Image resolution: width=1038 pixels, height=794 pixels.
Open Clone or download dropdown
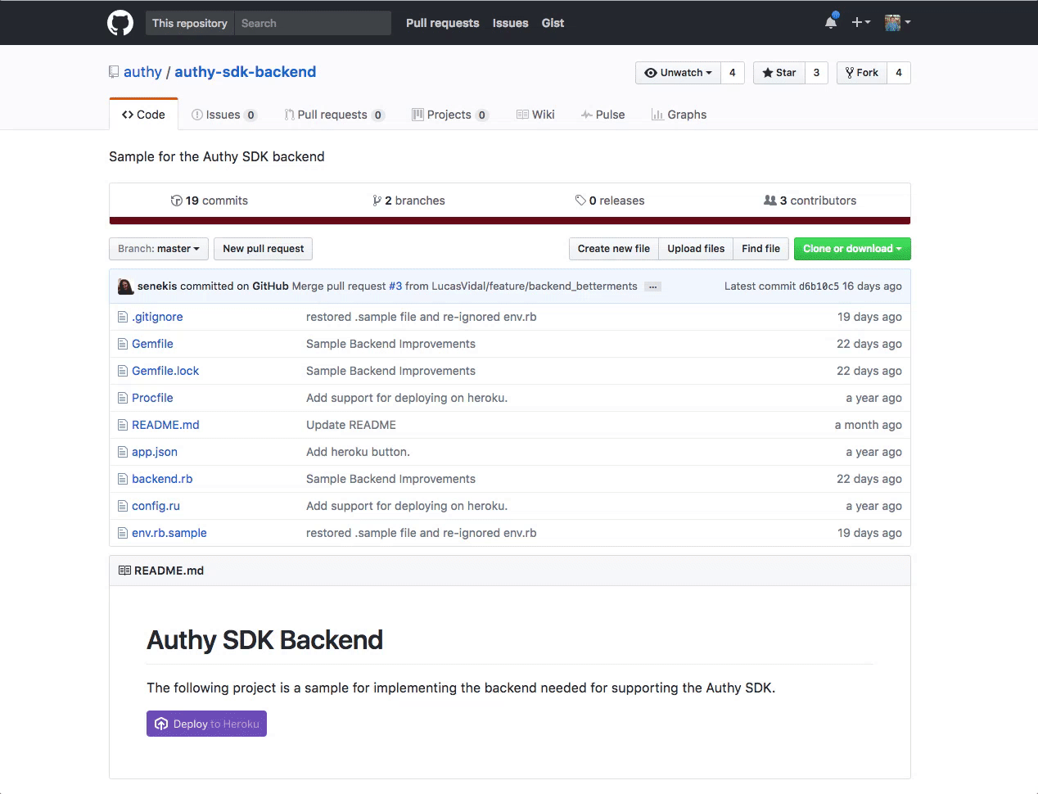tap(852, 249)
